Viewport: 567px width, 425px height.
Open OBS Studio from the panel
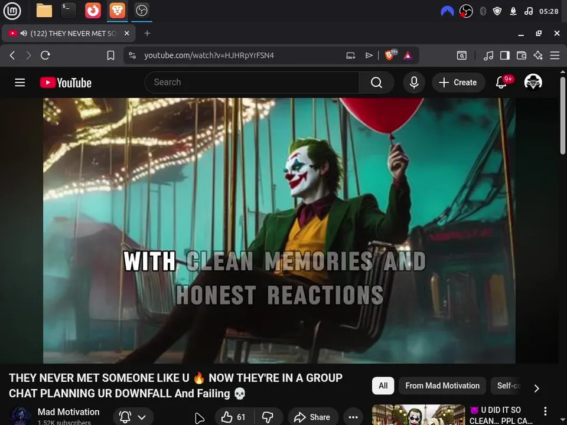click(141, 11)
